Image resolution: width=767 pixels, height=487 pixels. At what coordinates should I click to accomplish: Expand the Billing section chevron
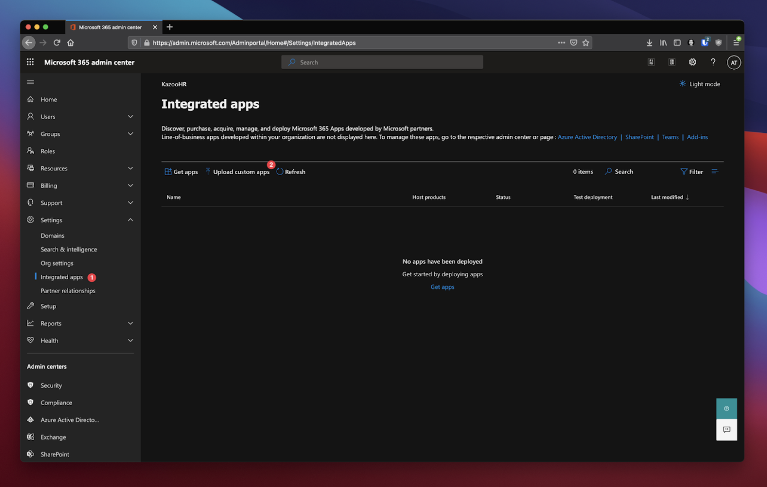click(130, 185)
